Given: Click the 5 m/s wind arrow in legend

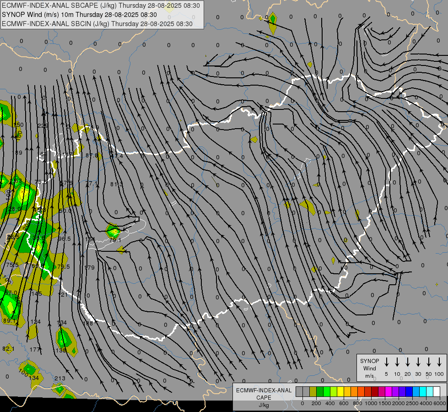Looking at the screenshot, I should tap(386, 362).
